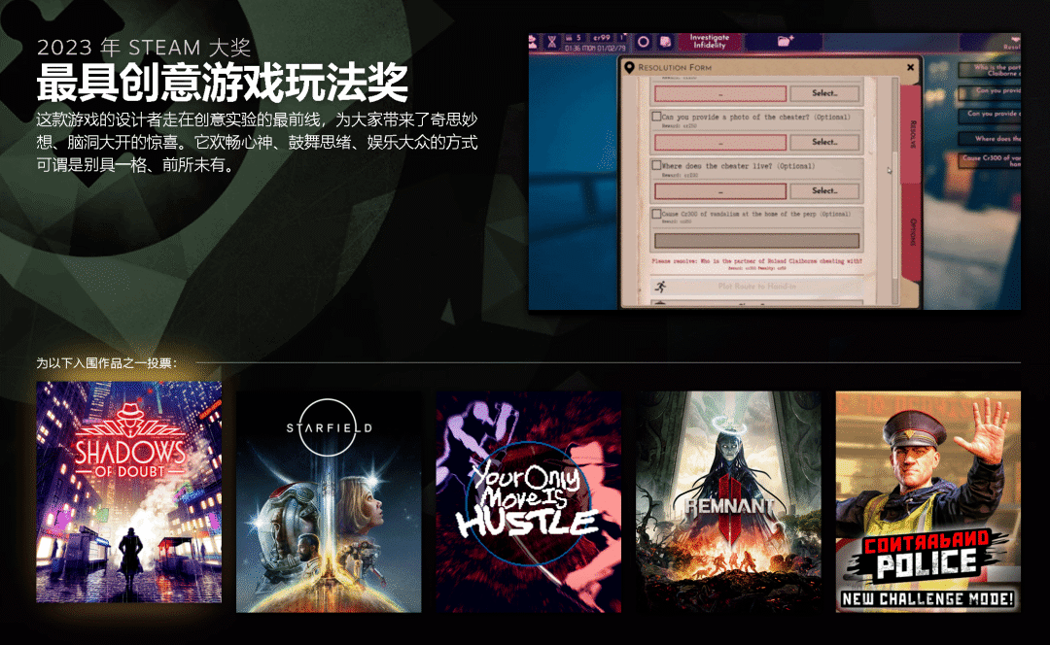Click the new folder icon in top bar
This screenshot has height=645, width=1050.
click(785, 42)
